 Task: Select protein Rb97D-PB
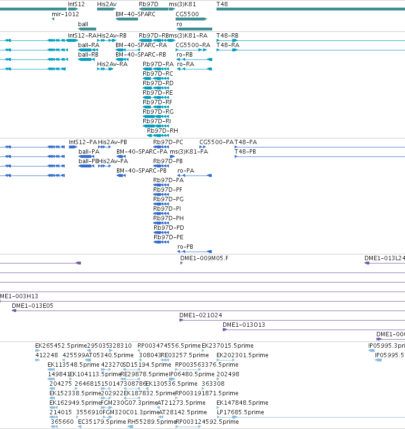[x=168, y=161]
